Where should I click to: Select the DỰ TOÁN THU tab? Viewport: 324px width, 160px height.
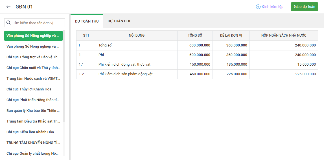(87, 21)
